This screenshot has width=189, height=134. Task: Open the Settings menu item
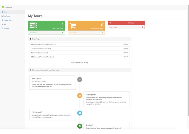click(13, 28)
